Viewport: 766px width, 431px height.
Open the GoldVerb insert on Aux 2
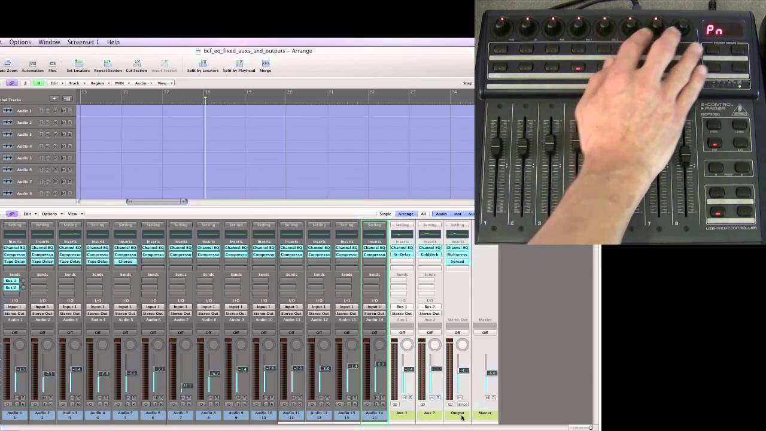point(430,254)
